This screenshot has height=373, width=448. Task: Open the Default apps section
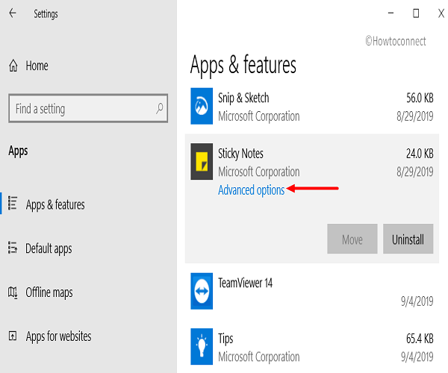pos(49,248)
